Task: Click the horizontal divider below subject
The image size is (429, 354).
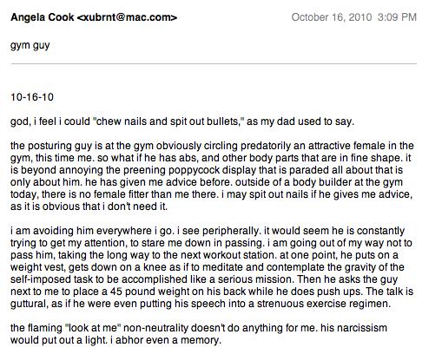Action: (x=214, y=63)
